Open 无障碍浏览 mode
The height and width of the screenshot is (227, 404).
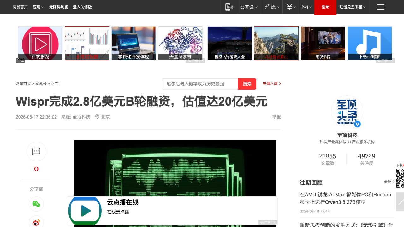tap(59, 7)
